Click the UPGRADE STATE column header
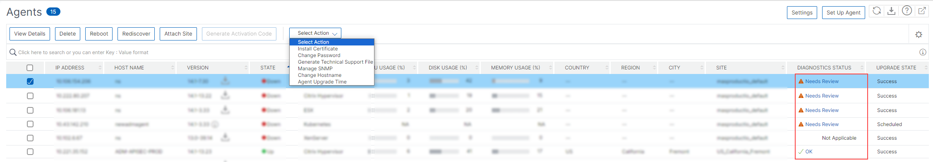The image size is (933, 162). (x=896, y=68)
